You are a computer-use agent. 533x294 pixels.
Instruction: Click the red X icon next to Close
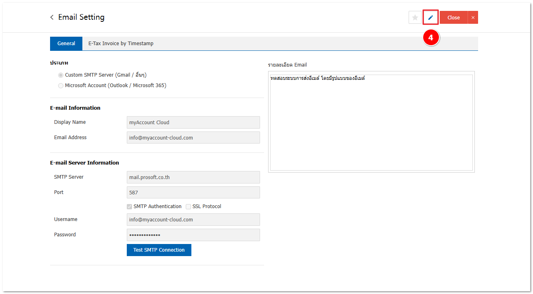[473, 17]
